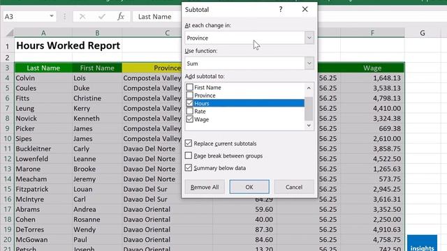This screenshot has width=447, height=251.
Task: Select column B header
Action: click(x=97, y=33)
